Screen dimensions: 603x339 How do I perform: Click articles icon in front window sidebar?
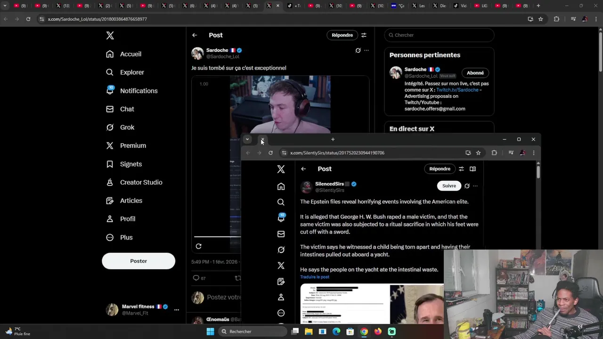pos(281,282)
